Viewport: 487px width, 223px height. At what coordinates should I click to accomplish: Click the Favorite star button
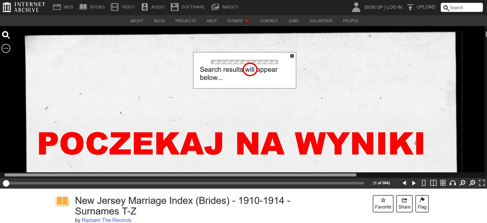pos(383,204)
